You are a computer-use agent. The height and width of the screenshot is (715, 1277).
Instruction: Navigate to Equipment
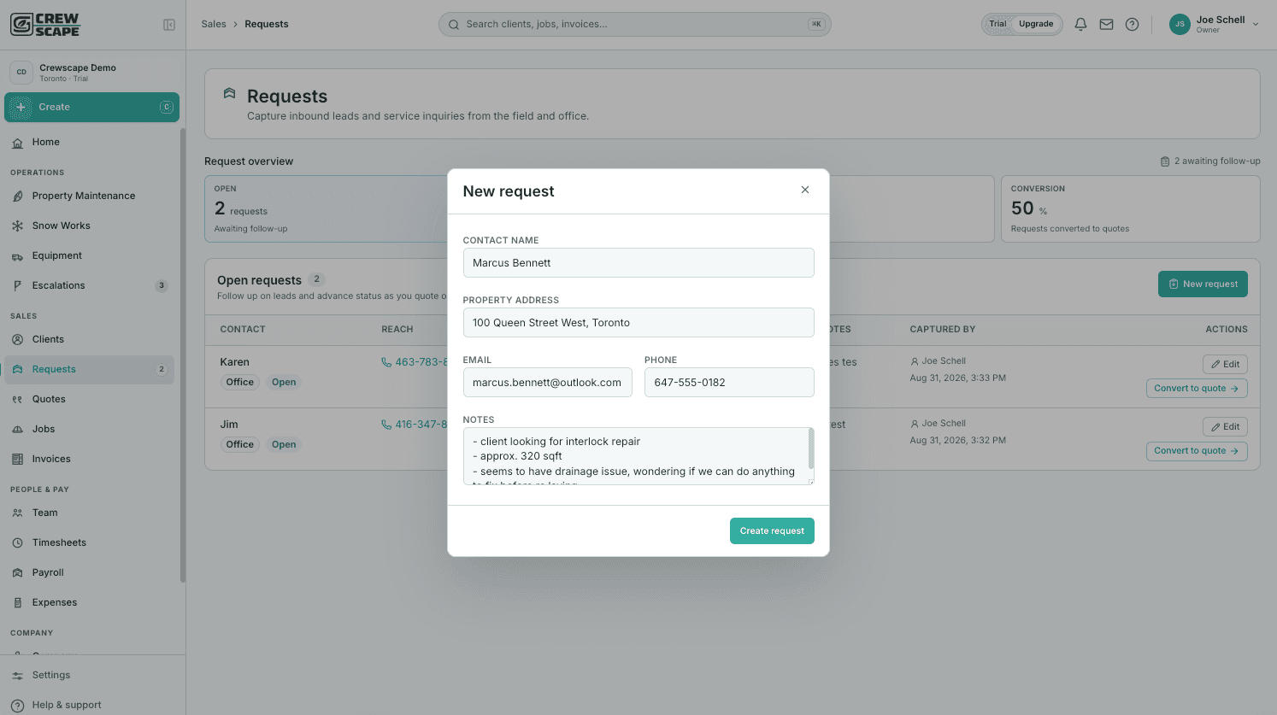pyautogui.click(x=91, y=256)
